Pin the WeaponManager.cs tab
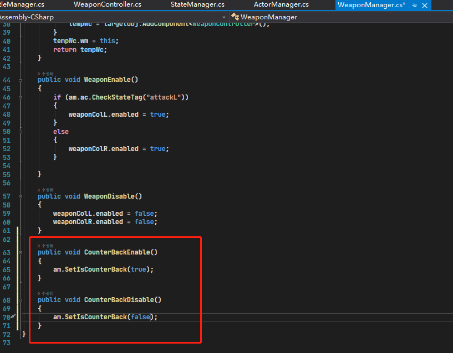 click(x=414, y=5)
